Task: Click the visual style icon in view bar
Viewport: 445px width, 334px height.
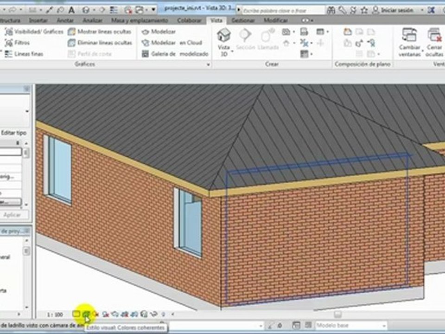Action: (86, 314)
